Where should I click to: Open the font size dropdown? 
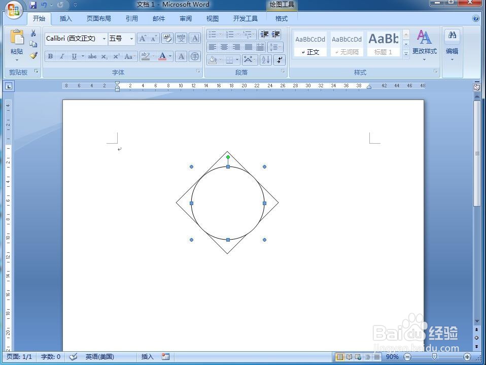pyautogui.click(x=131, y=38)
